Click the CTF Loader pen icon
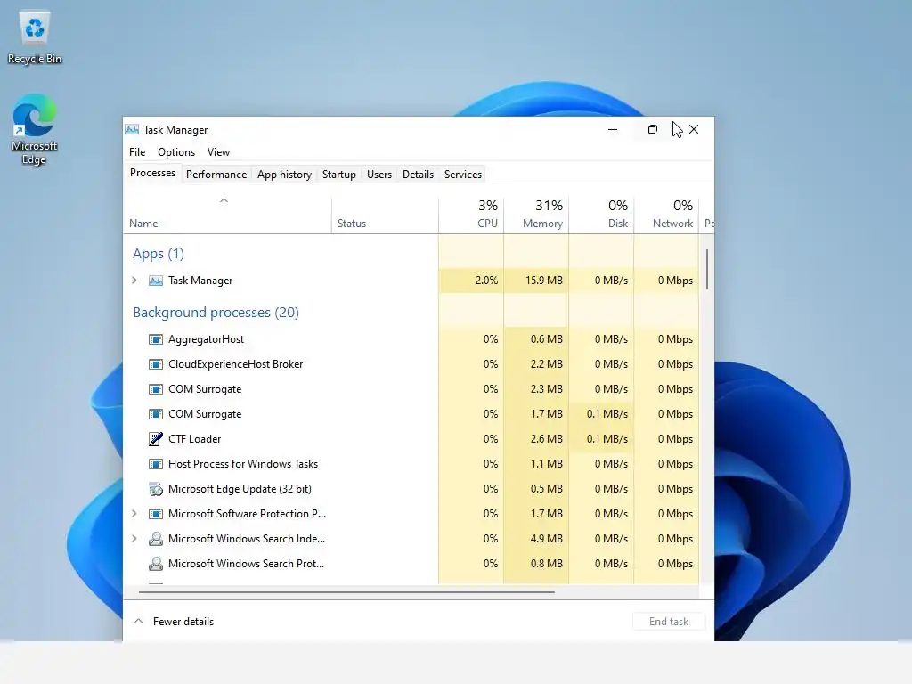 tap(155, 439)
